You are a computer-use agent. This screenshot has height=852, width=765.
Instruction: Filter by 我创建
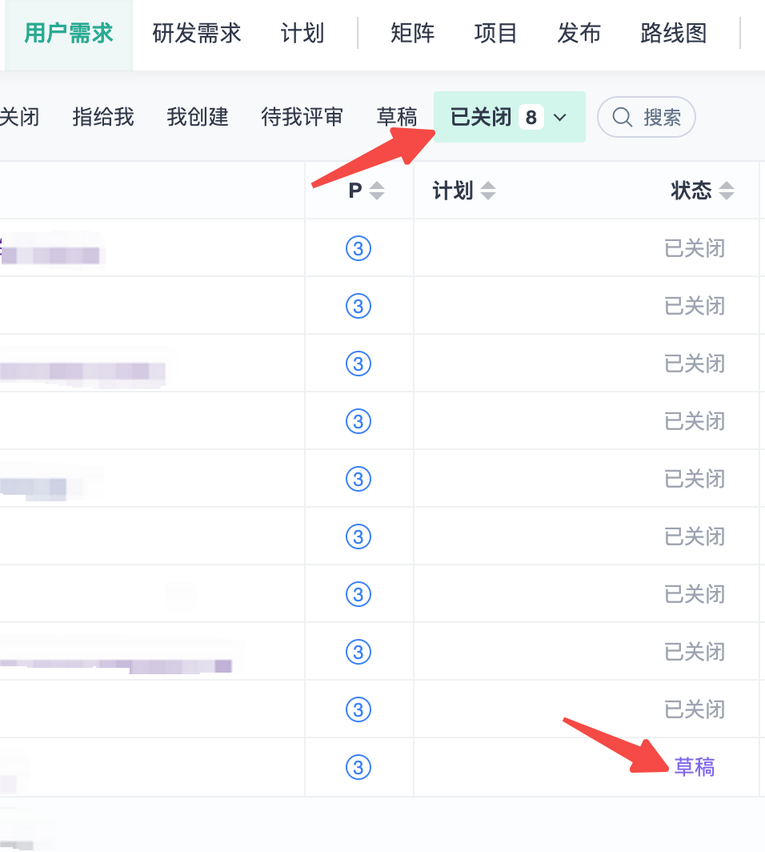(198, 117)
